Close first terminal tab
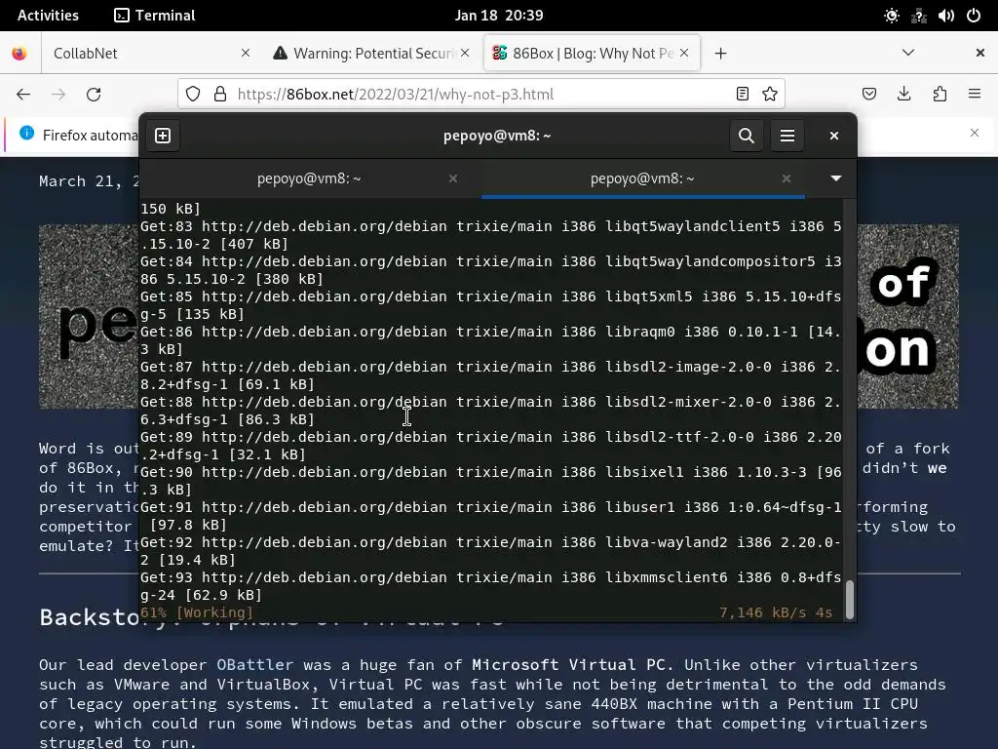 [453, 178]
